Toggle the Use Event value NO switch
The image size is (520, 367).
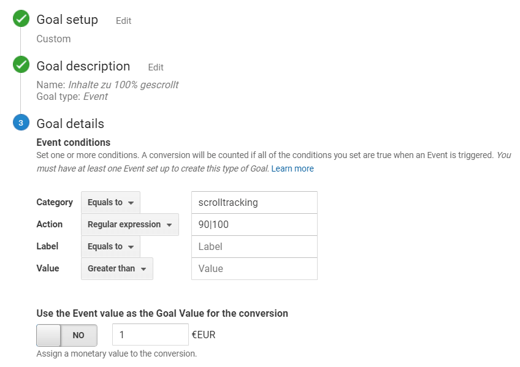67,335
